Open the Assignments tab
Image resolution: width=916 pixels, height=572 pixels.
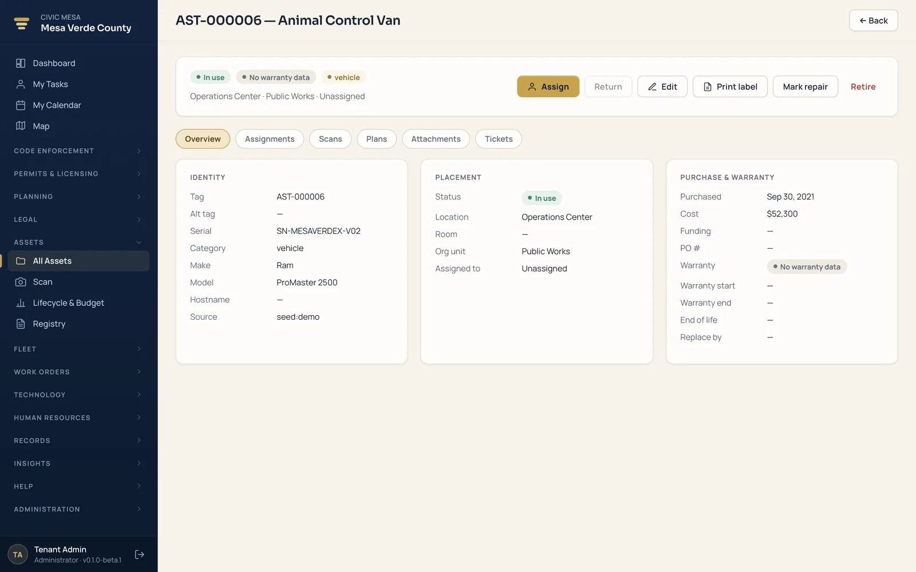click(270, 139)
